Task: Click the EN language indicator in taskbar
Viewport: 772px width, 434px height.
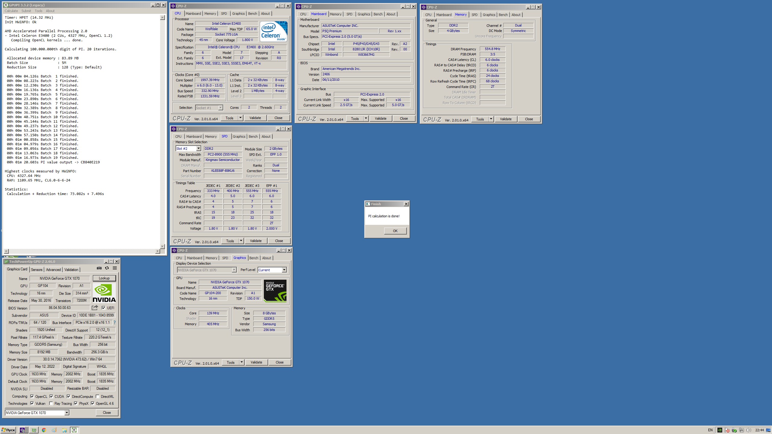Action: point(710,430)
